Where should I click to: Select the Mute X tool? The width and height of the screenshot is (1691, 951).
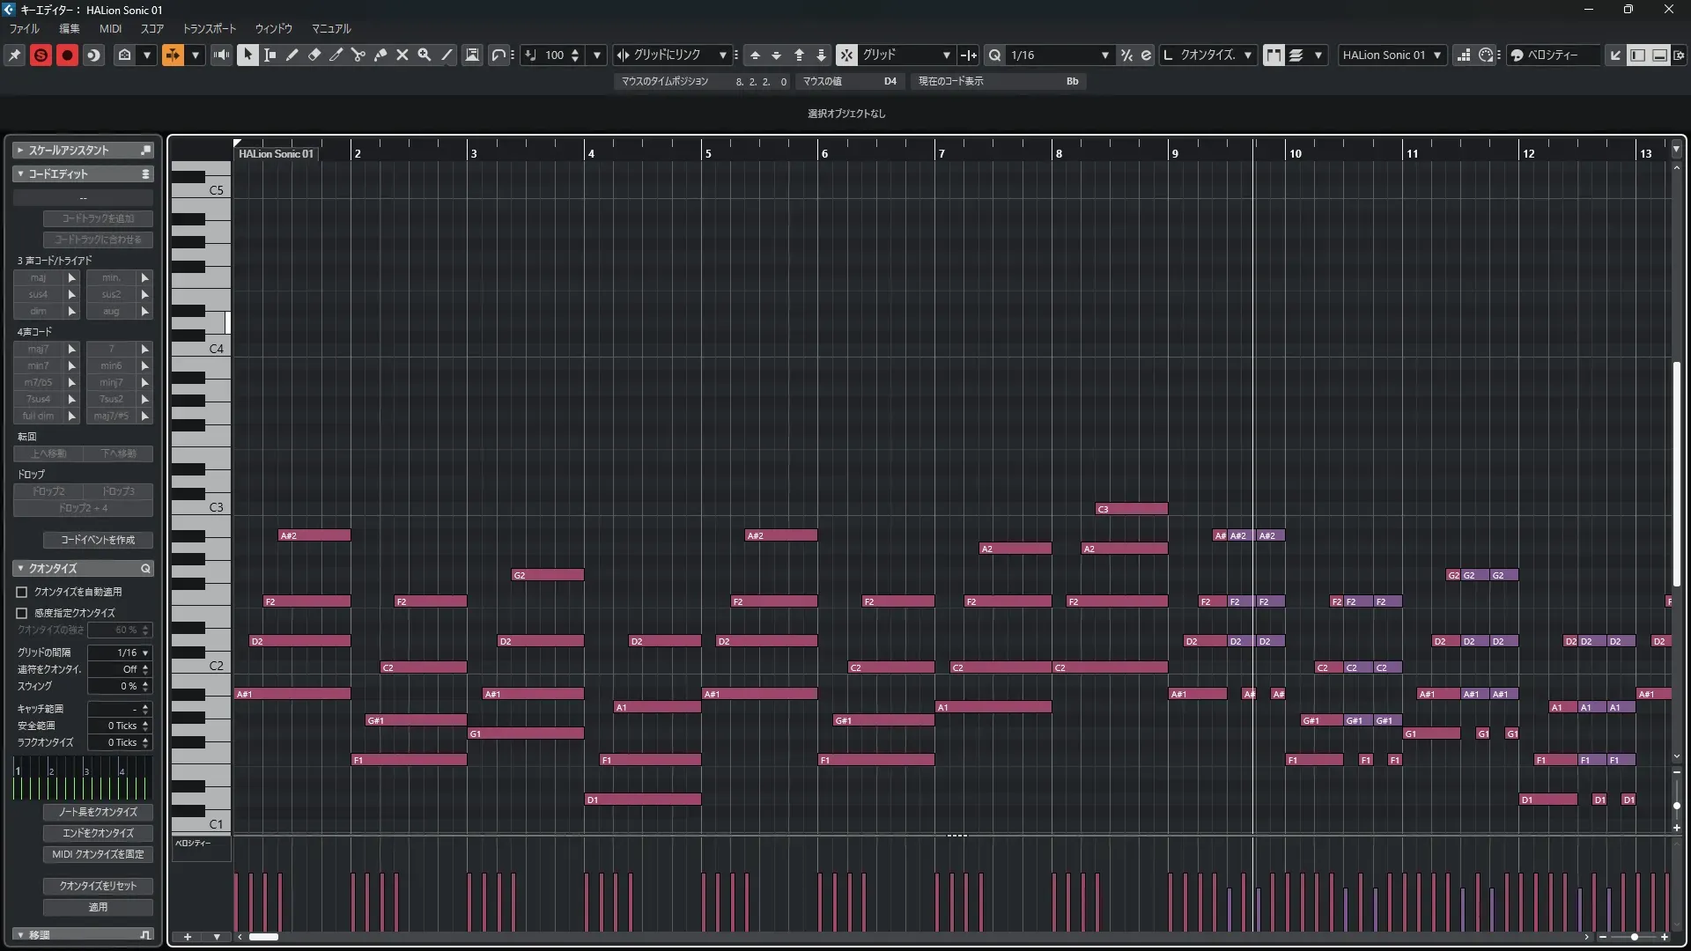[402, 55]
